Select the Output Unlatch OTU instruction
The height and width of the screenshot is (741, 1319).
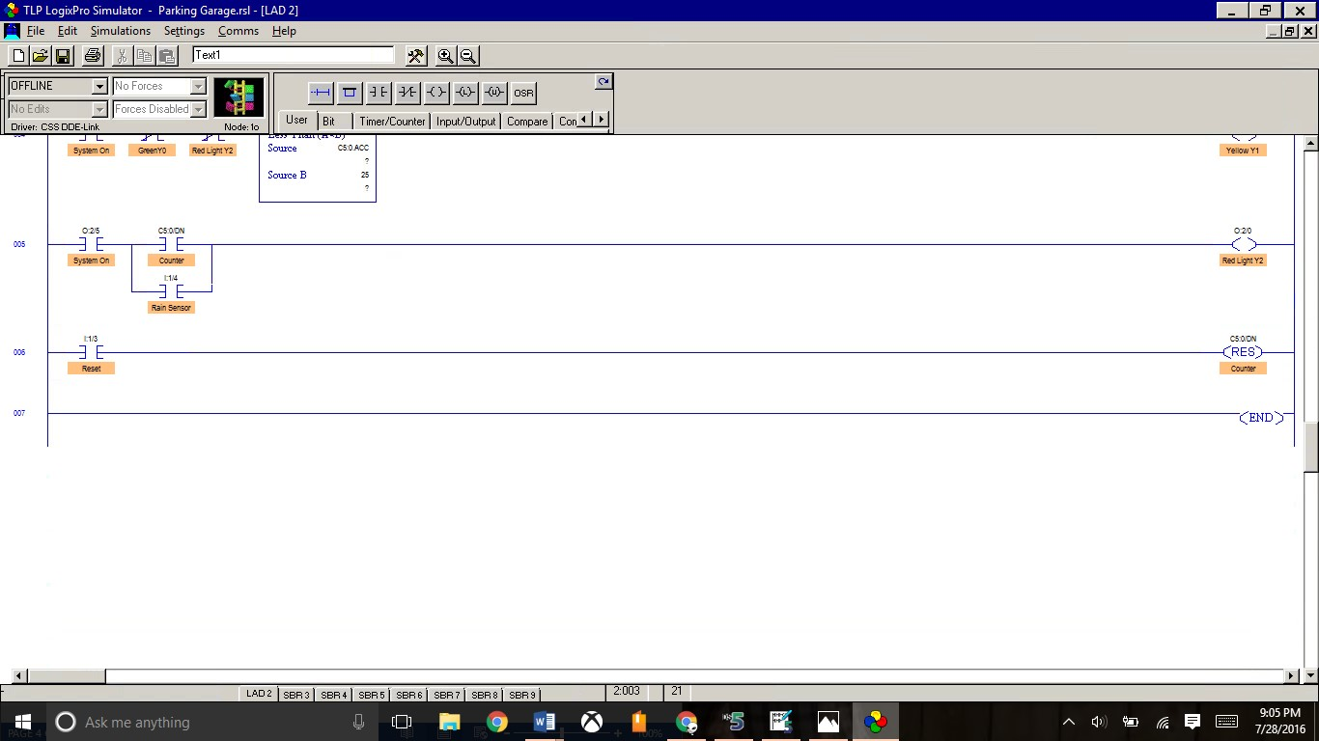click(x=495, y=93)
